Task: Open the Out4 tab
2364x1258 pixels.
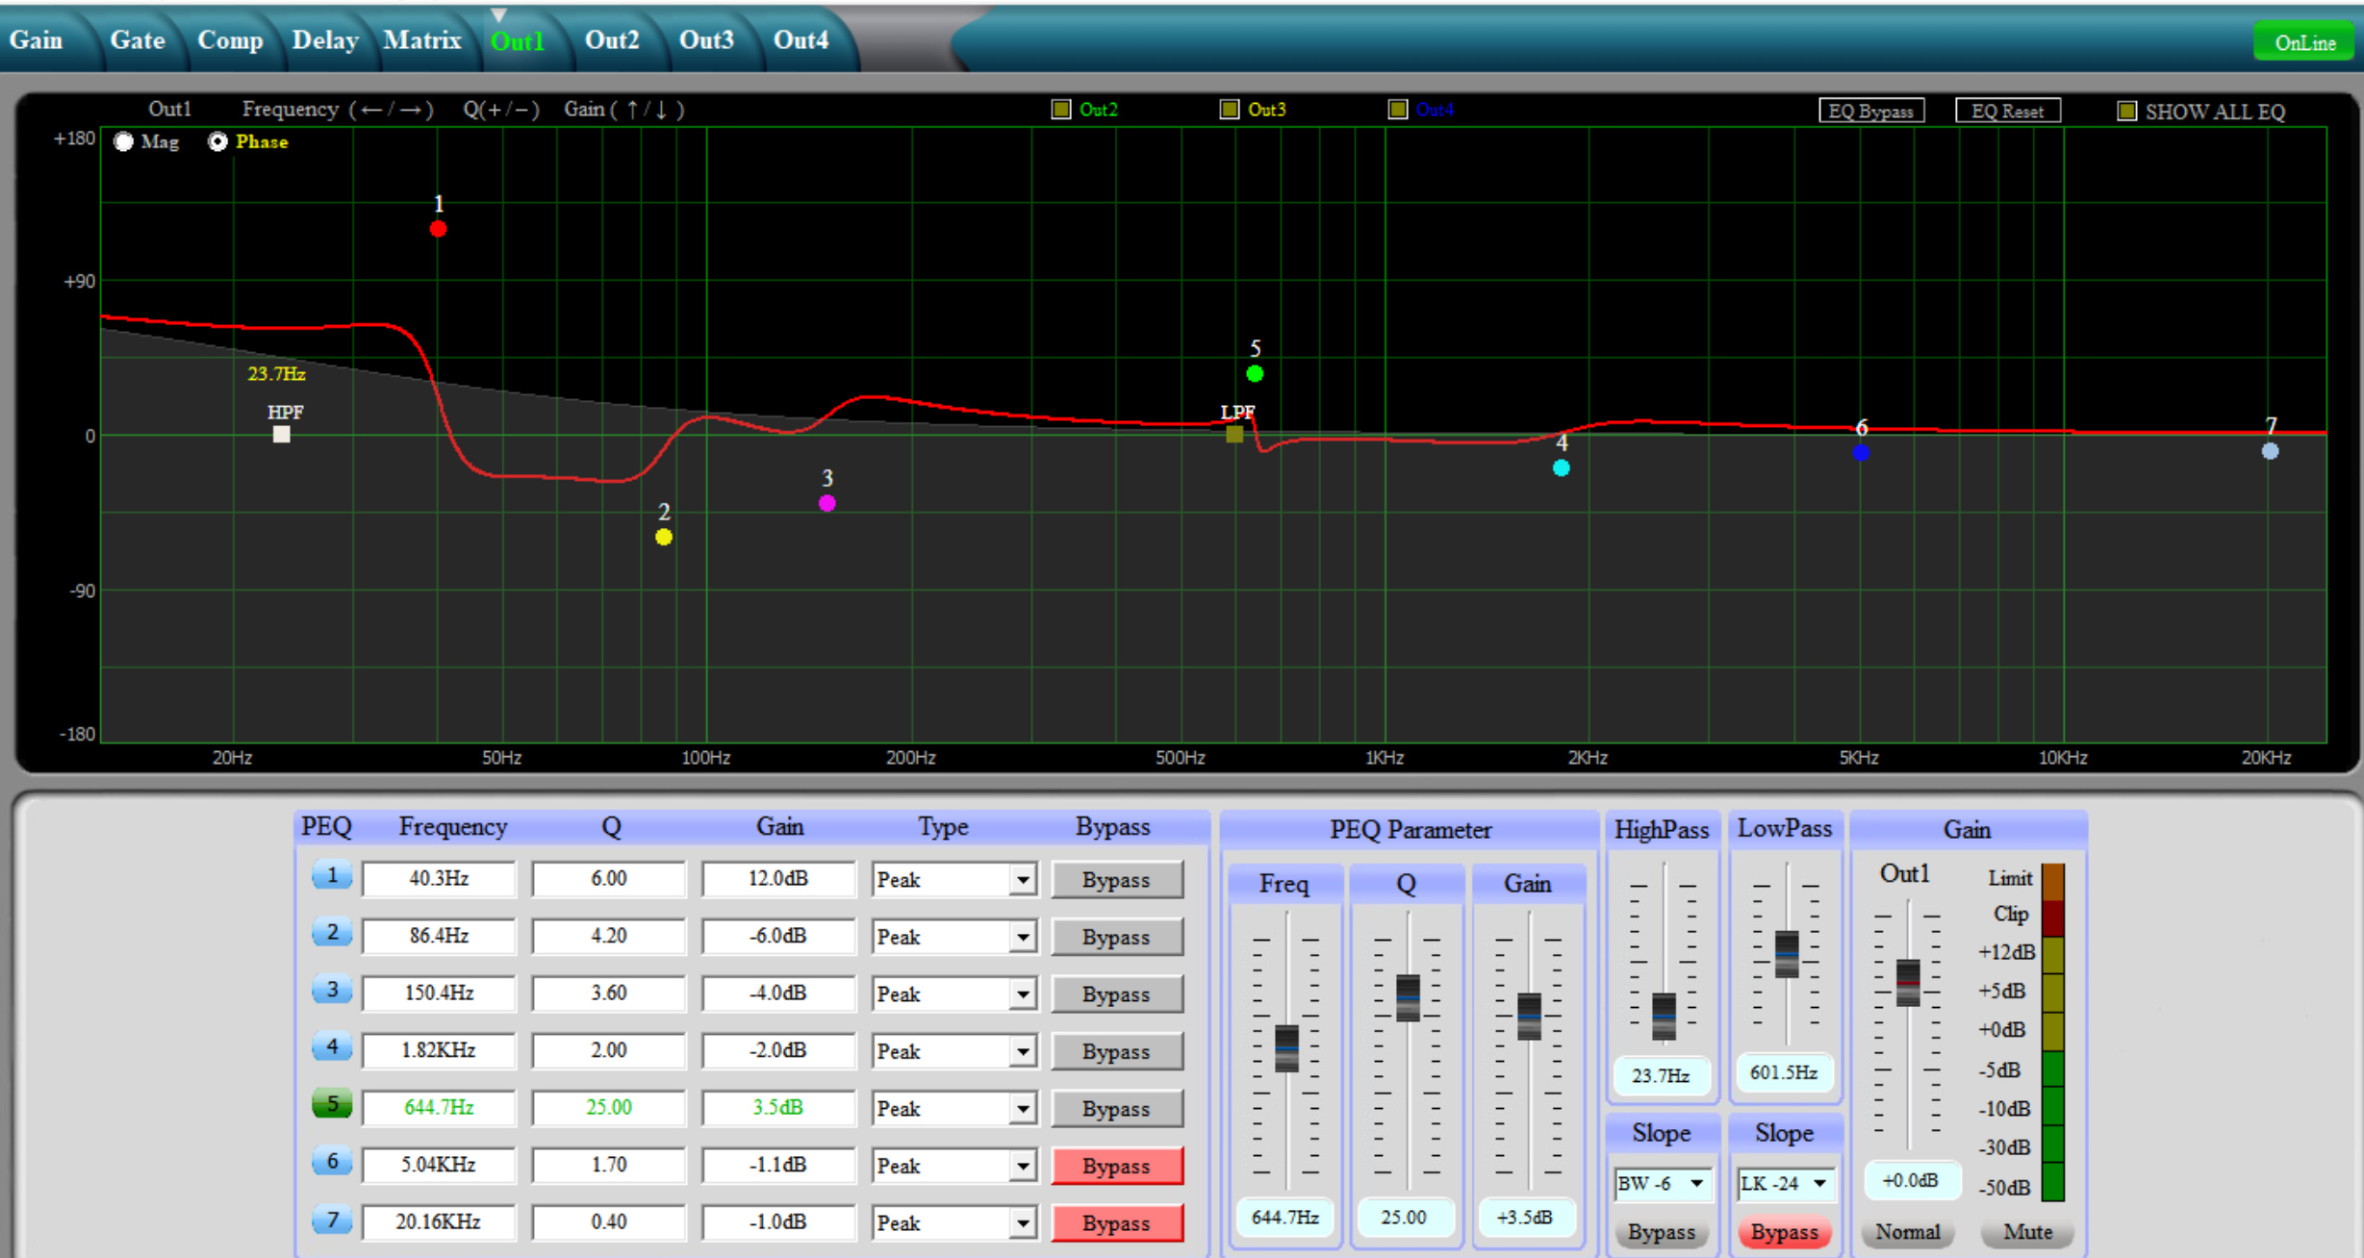Action: (801, 40)
